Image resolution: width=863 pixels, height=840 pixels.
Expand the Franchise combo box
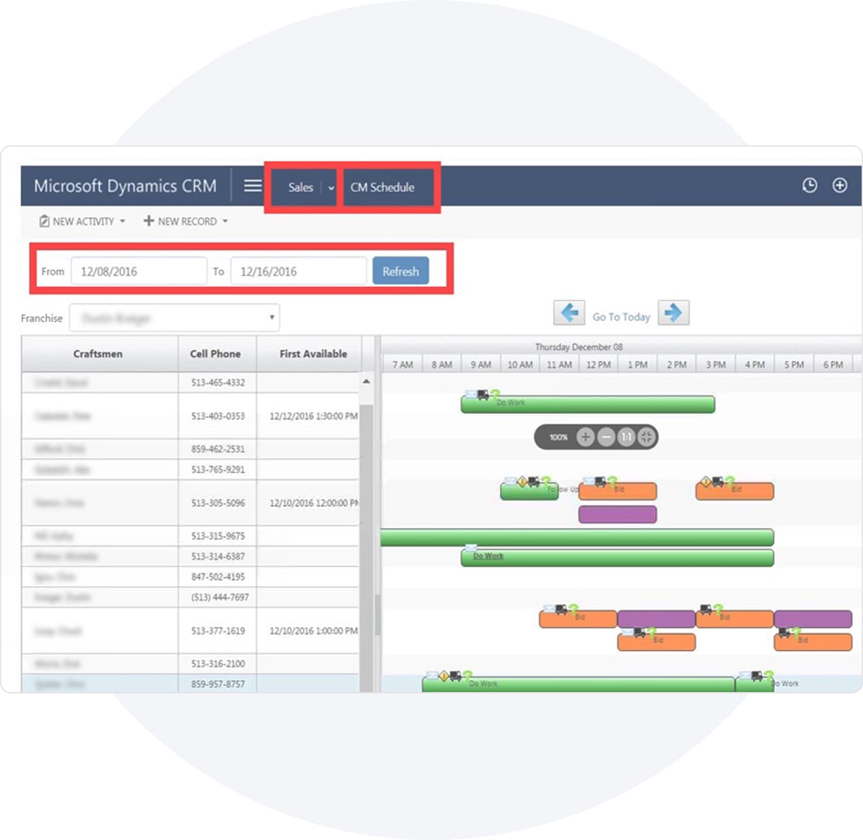tap(271, 318)
